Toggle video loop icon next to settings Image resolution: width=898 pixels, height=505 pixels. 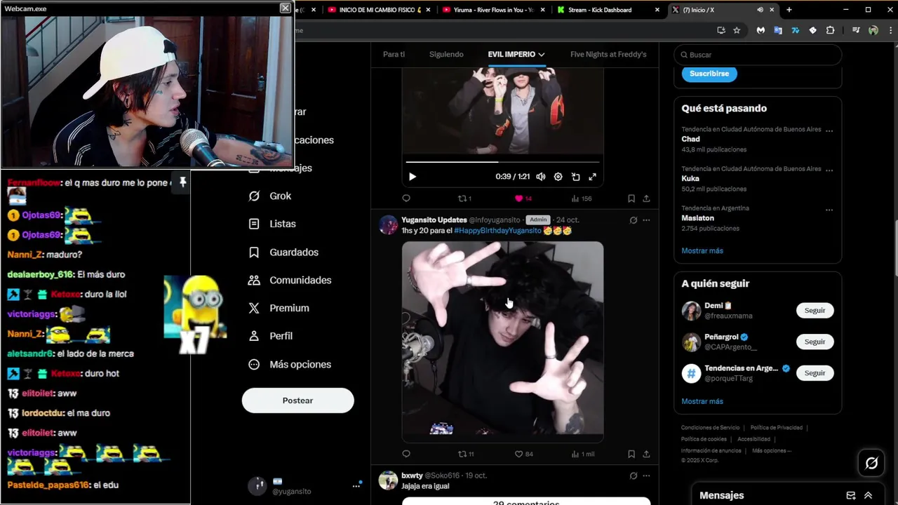coord(575,177)
